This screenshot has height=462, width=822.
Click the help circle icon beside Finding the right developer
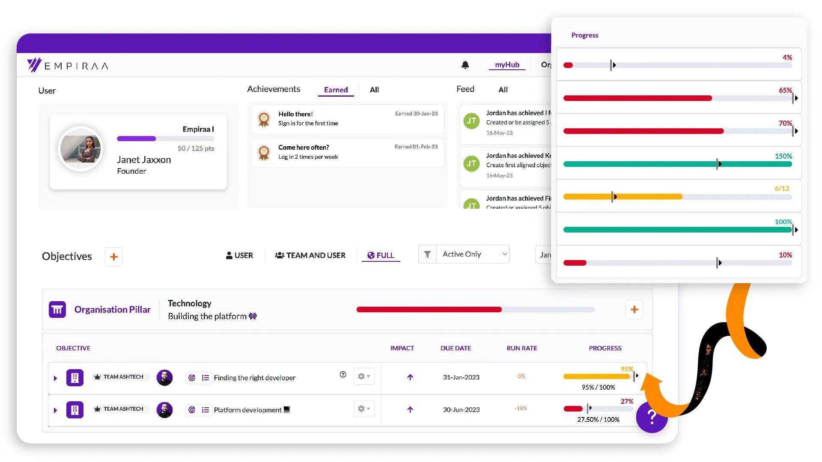pyautogui.click(x=343, y=375)
